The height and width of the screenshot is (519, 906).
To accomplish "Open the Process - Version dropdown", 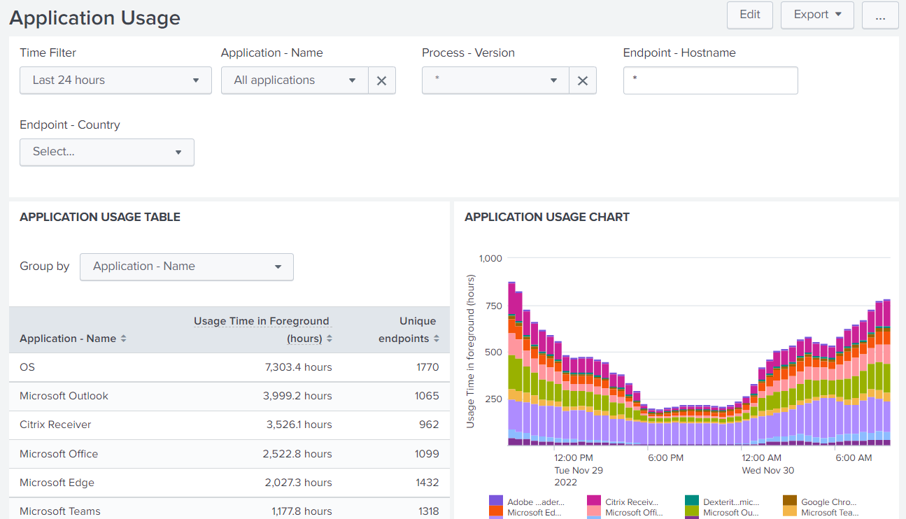I will click(495, 80).
